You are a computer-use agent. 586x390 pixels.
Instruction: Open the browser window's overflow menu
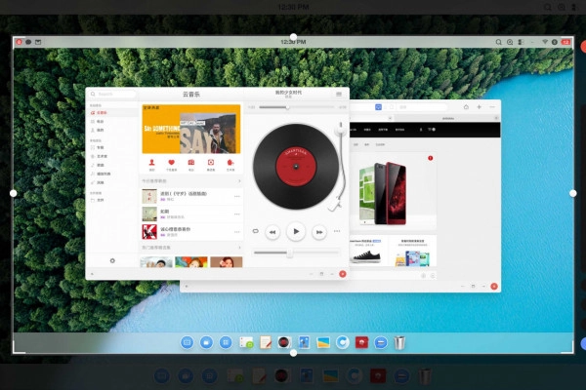(x=492, y=107)
